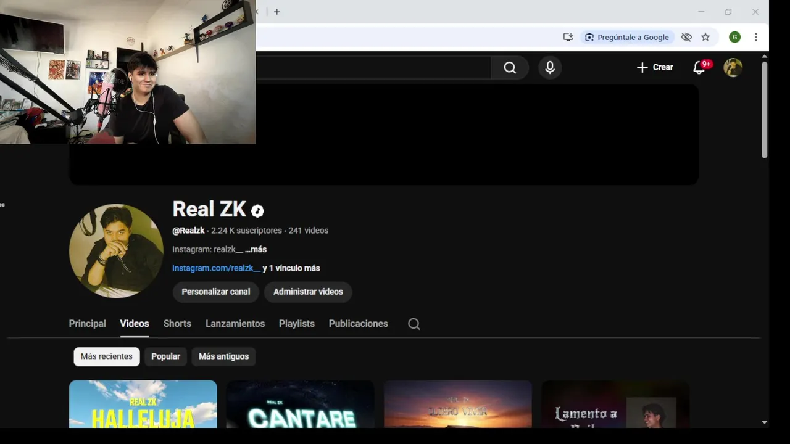Click Administrar videos button
Screen dimensions: 790x444
(308, 292)
